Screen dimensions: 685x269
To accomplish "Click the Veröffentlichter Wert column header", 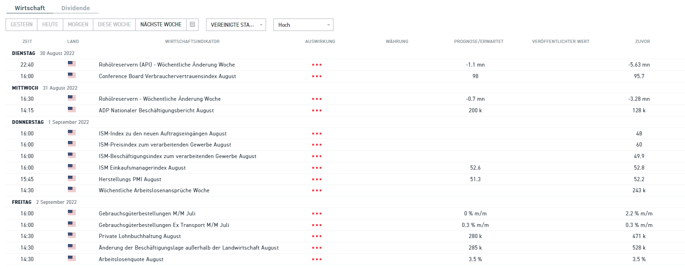I will pyautogui.click(x=561, y=42).
